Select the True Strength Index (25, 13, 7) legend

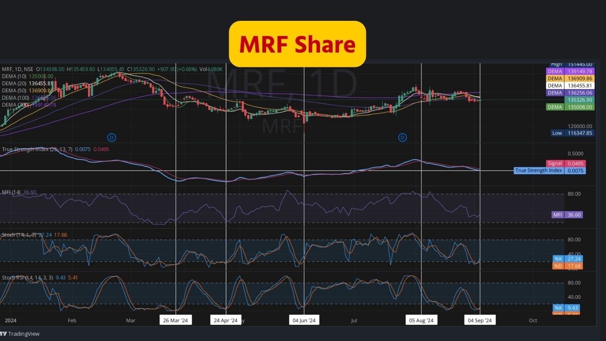click(55, 149)
